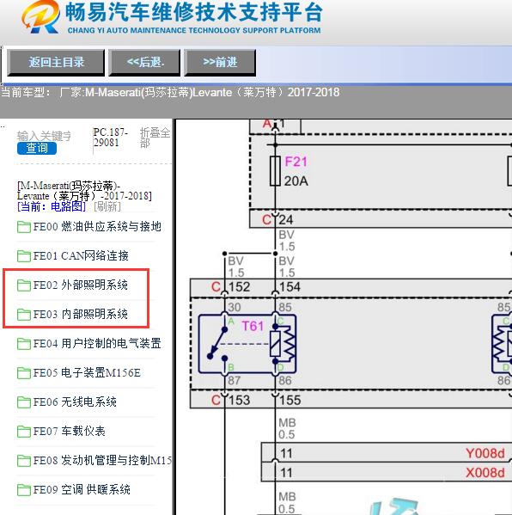Expand the FE07 车载仪表 entry

click(x=69, y=432)
